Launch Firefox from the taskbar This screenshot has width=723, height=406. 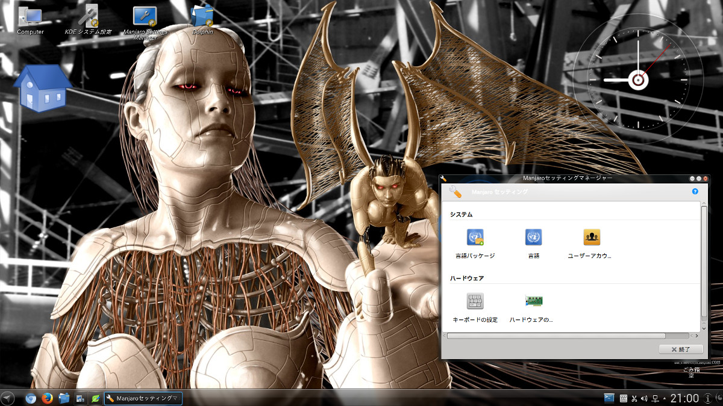coord(47,398)
